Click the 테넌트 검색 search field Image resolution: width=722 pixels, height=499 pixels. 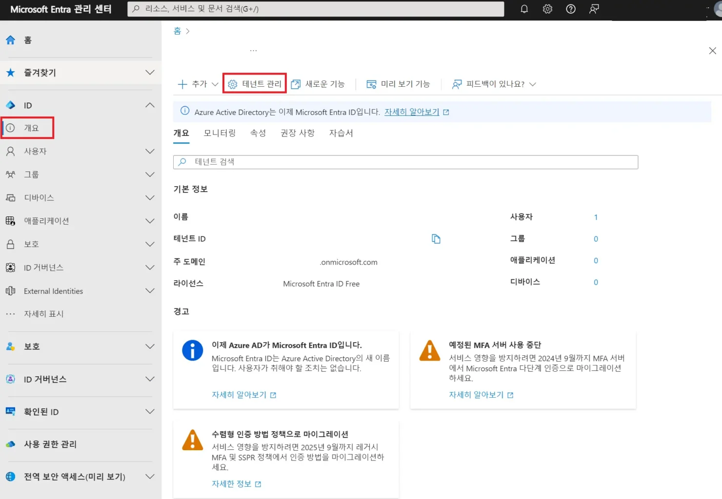pyautogui.click(x=405, y=162)
